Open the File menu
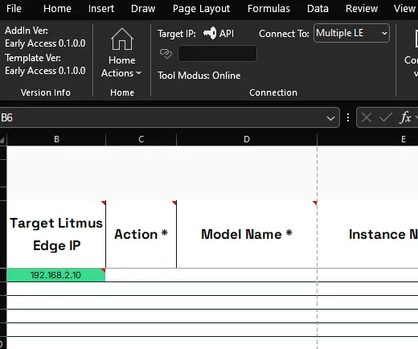 coord(14,9)
